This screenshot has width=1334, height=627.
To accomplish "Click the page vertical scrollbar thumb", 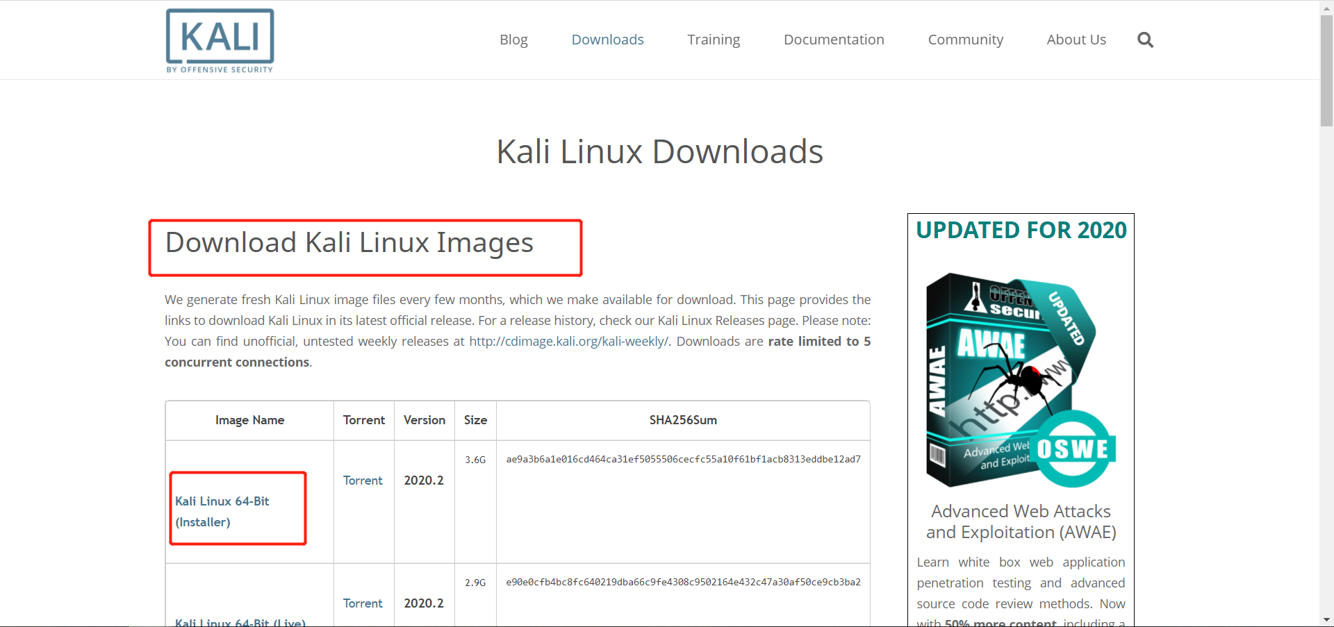I will 1326,69.
